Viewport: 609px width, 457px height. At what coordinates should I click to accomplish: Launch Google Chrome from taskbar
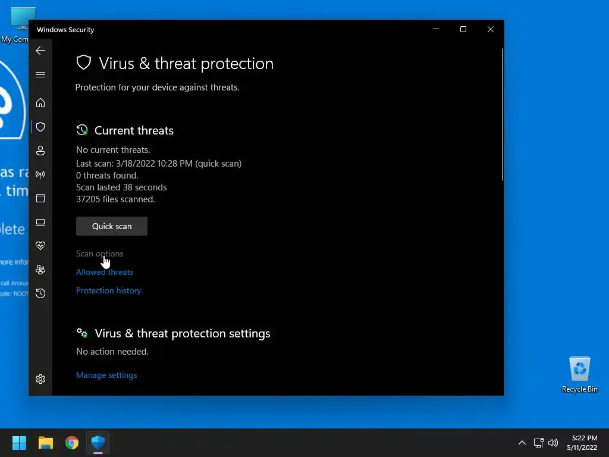click(72, 443)
